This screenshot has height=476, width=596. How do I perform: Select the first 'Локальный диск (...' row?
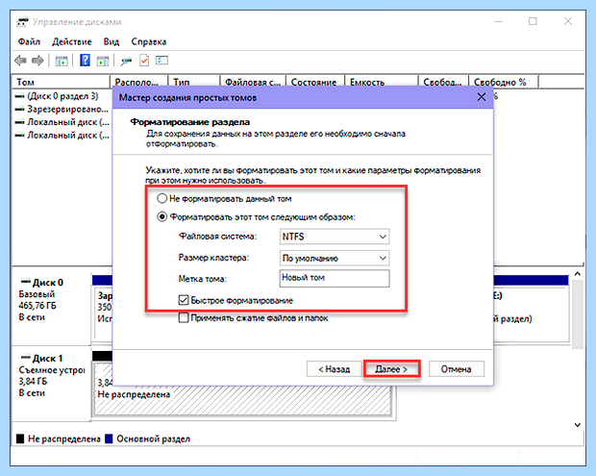62,122
